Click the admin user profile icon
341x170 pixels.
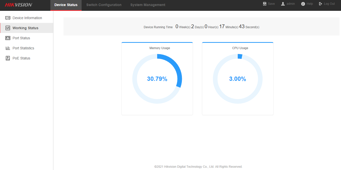tap(283, 4)
